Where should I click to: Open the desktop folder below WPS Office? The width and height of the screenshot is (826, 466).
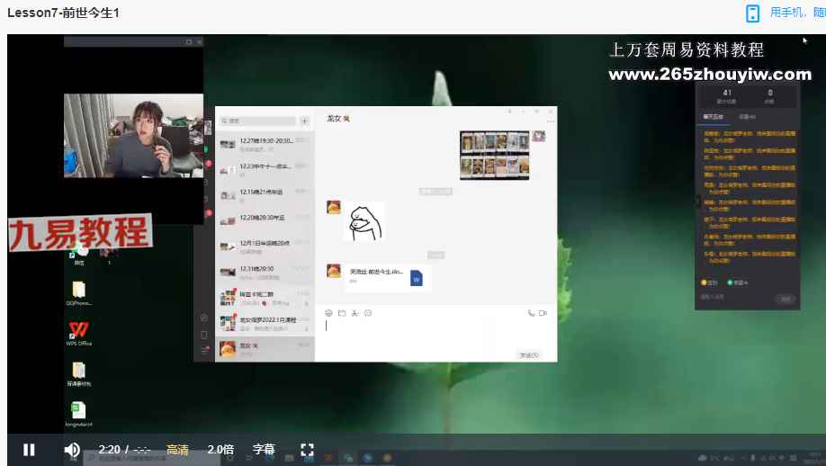[78, 374]
